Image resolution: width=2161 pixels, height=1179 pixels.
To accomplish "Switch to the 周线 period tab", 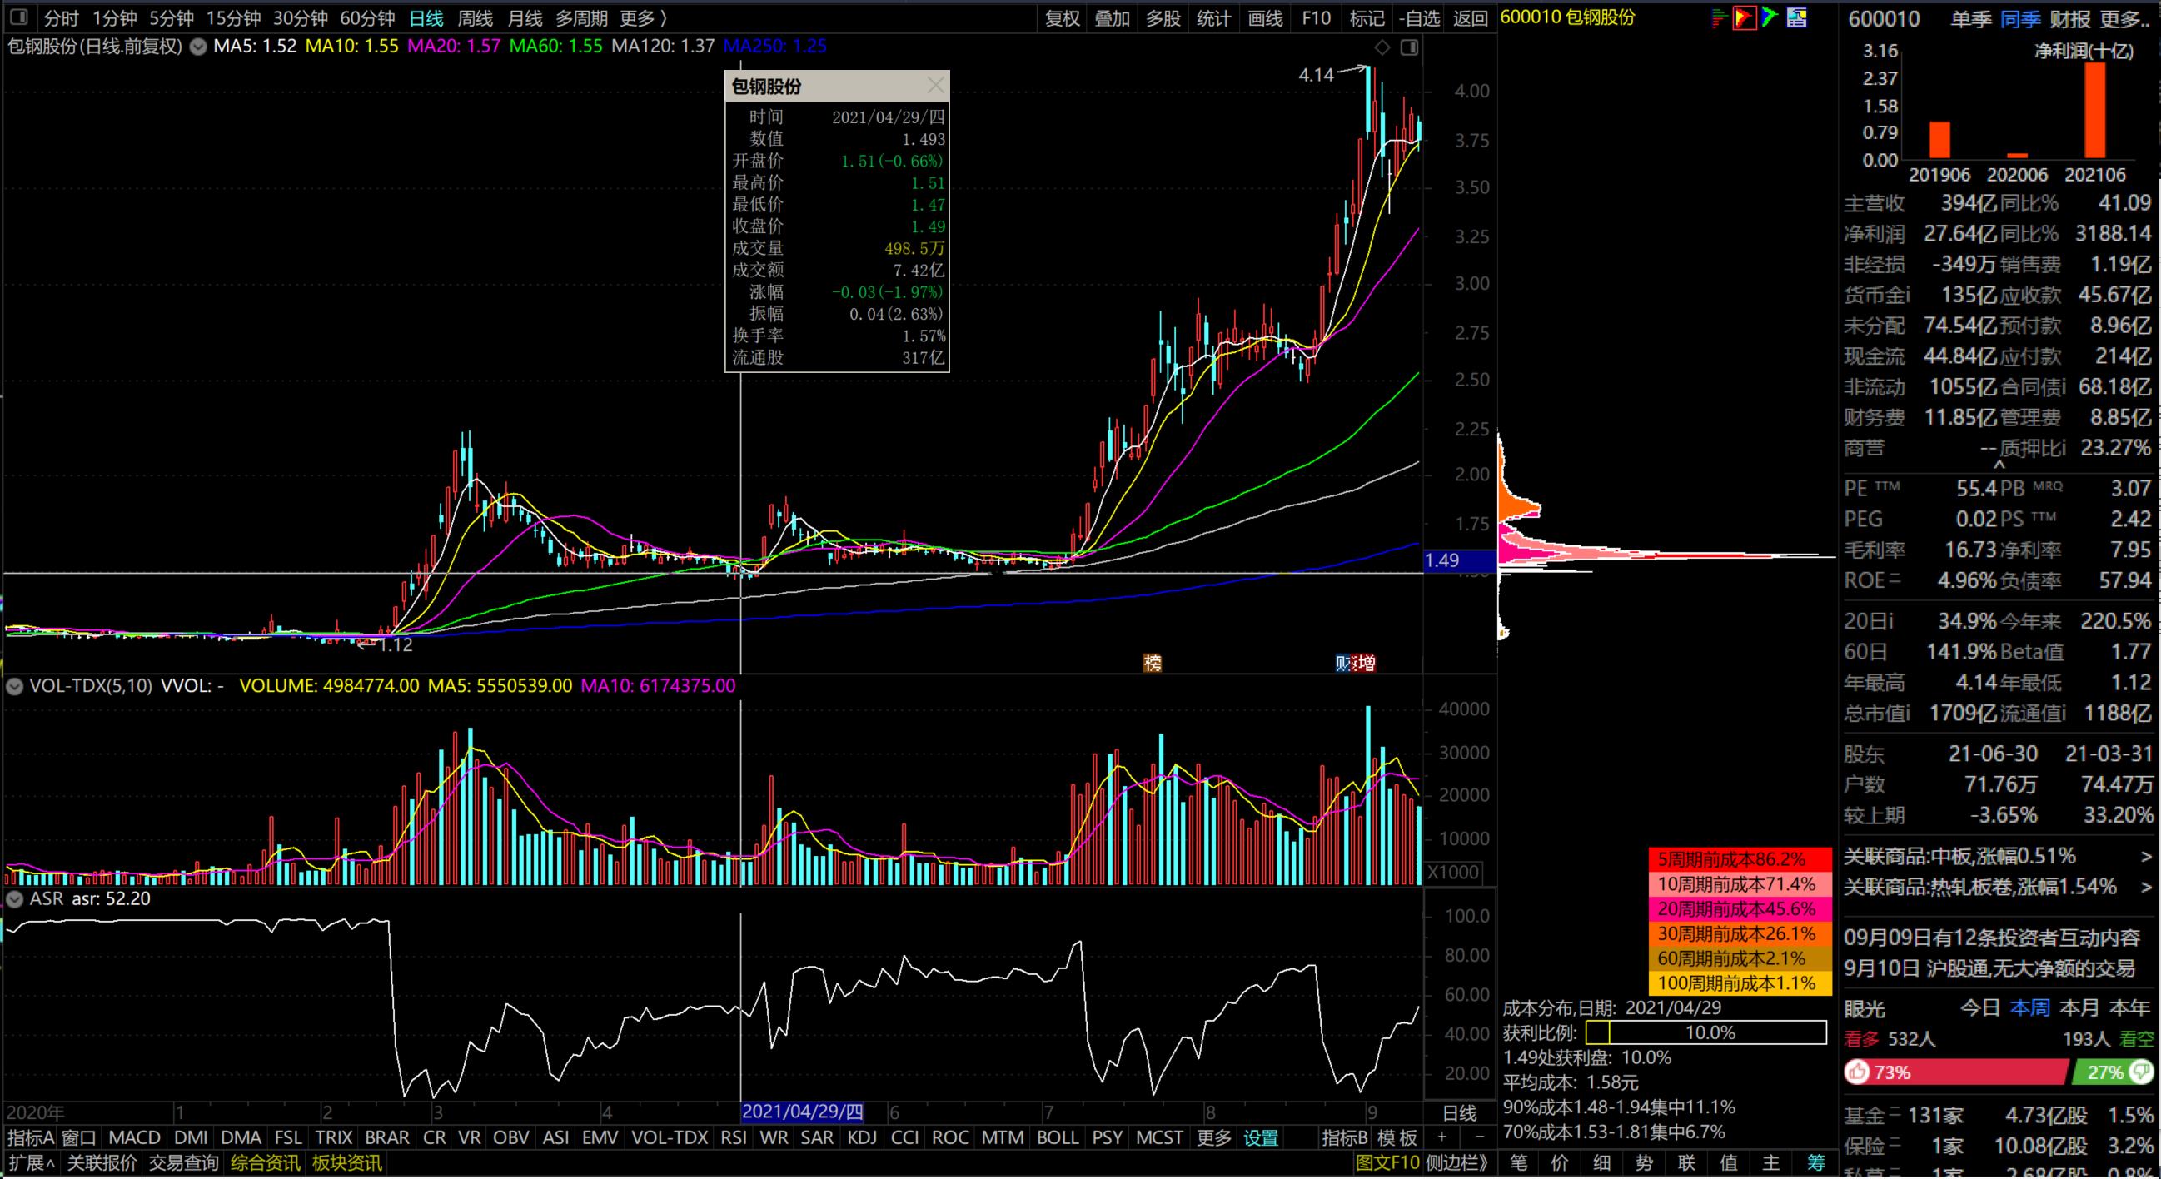I will pos(475,17).
